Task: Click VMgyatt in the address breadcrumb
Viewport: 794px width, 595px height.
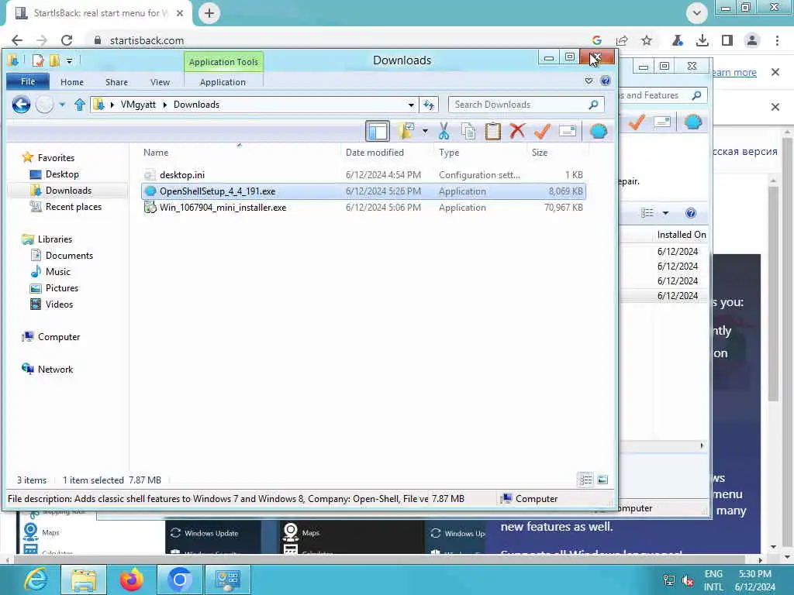Action: (138, 105)
